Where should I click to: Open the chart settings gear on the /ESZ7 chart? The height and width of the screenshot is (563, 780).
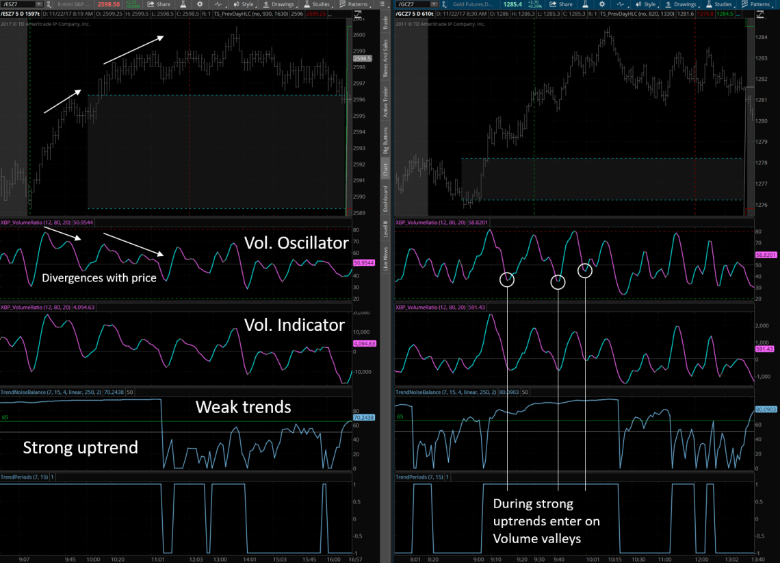coord(198,4)
